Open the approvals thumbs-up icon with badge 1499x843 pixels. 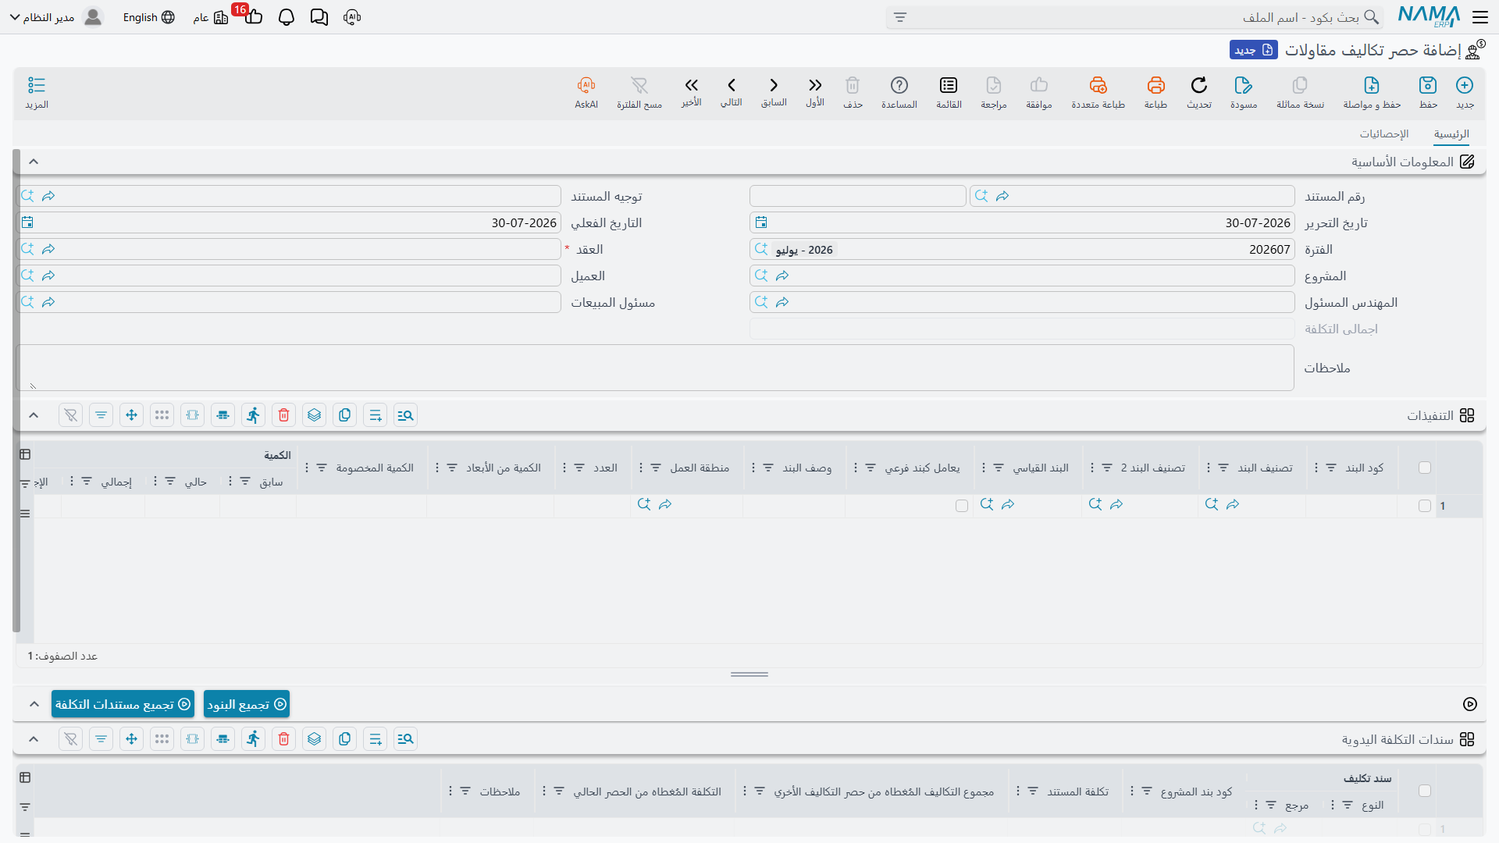click(x=253, y=17)
